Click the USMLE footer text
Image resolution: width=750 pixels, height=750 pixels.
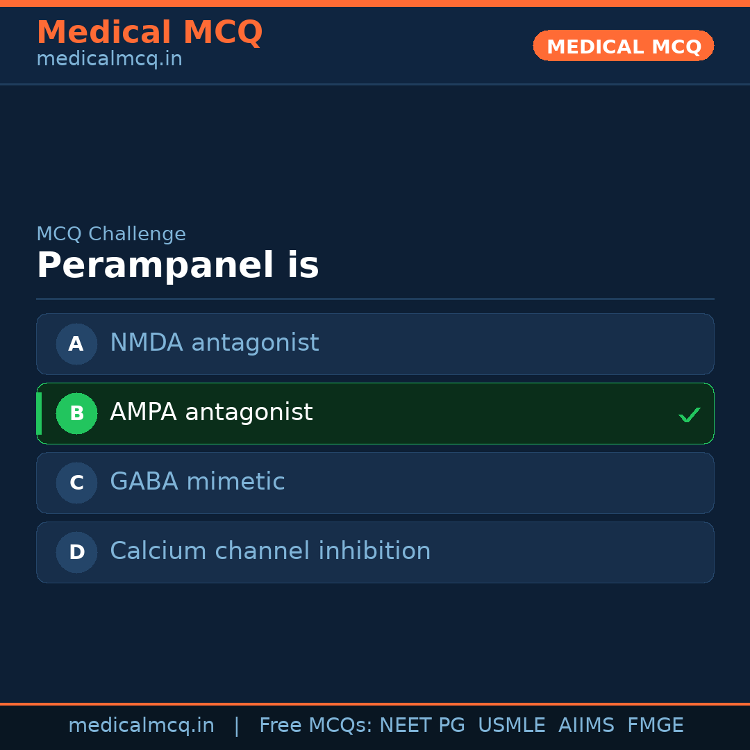pyautogui.click(x=511, y=726)
